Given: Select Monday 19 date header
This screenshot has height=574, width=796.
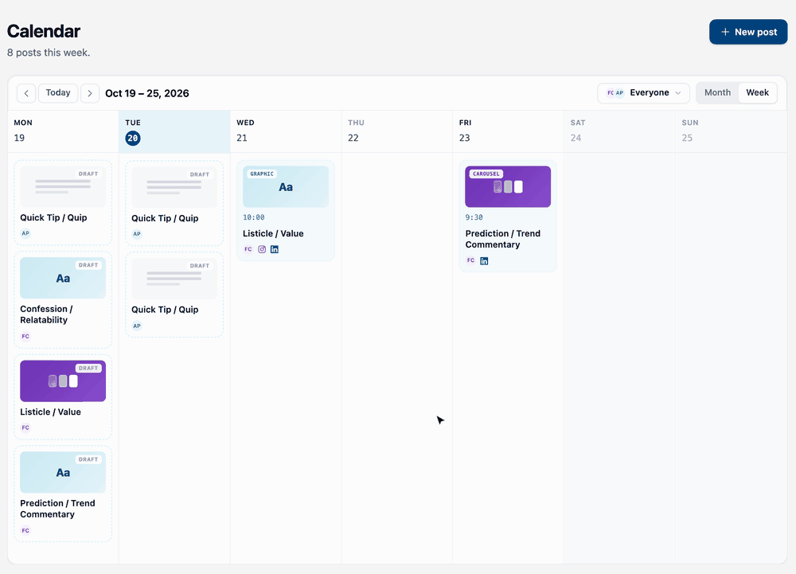Looking at the screenshot, I should tap(64, 131).
